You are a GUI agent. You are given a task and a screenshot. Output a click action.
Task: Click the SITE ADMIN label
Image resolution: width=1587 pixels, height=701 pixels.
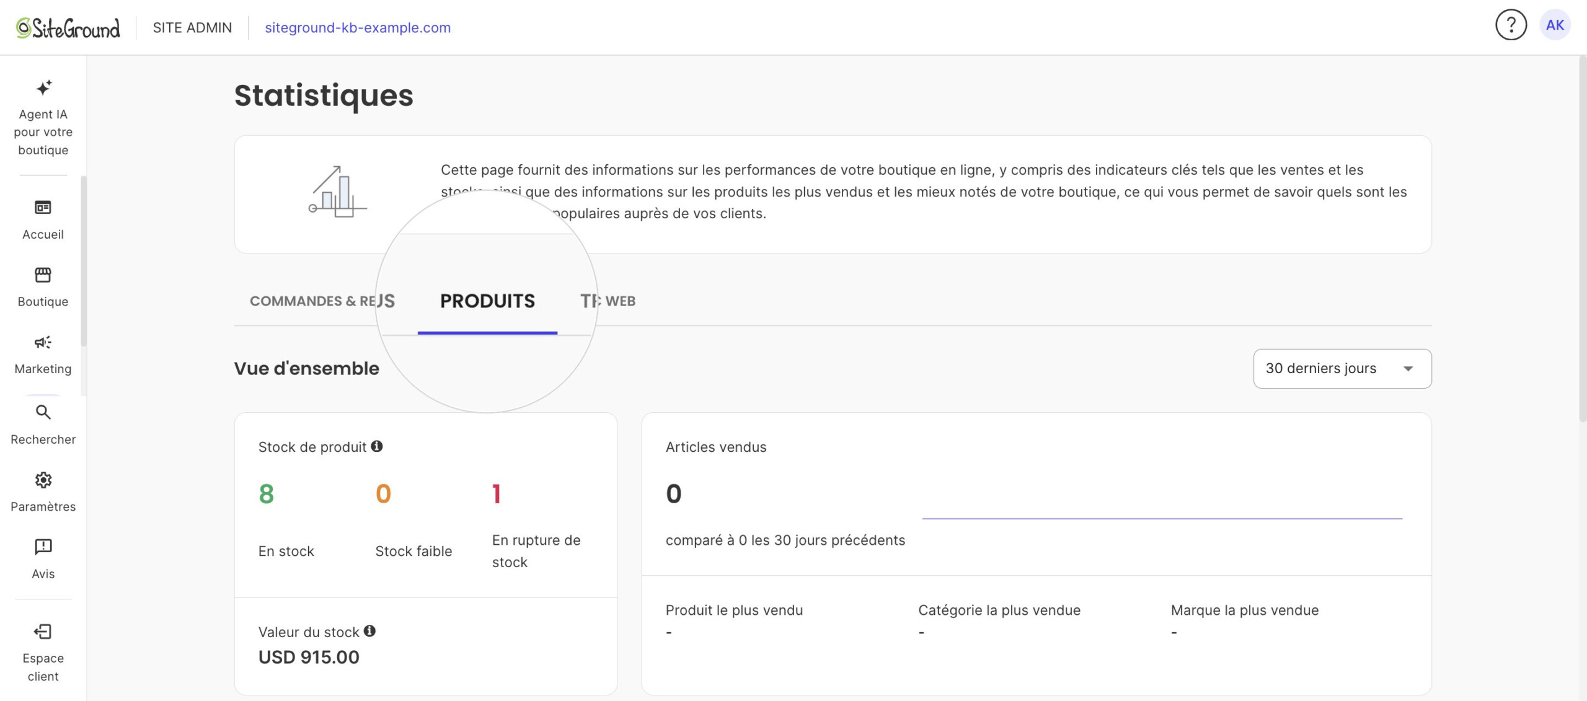[192, 28]
